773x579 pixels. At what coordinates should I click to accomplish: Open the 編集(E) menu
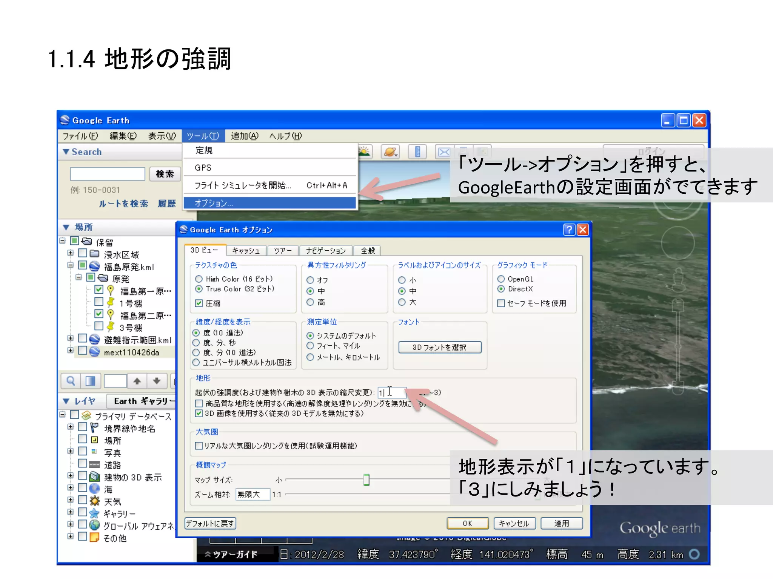click(123, 136)
